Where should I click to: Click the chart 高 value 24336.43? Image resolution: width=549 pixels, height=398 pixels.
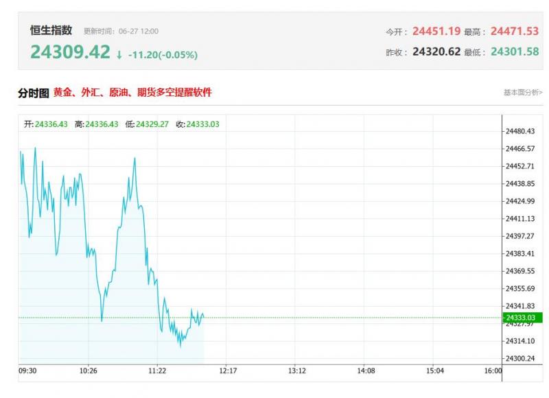point(102,124)
